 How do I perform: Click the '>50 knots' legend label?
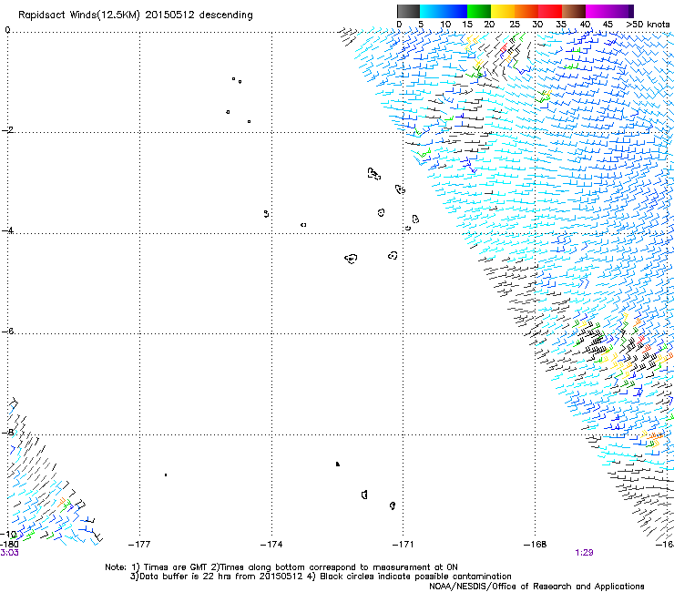click(x=648, y=25)
